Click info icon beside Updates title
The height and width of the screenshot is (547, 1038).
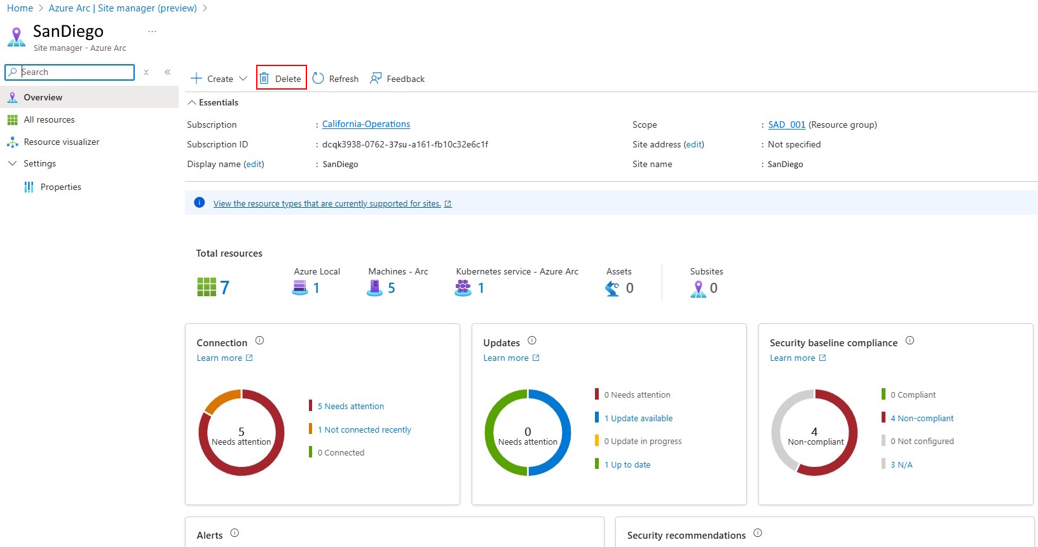532,341
